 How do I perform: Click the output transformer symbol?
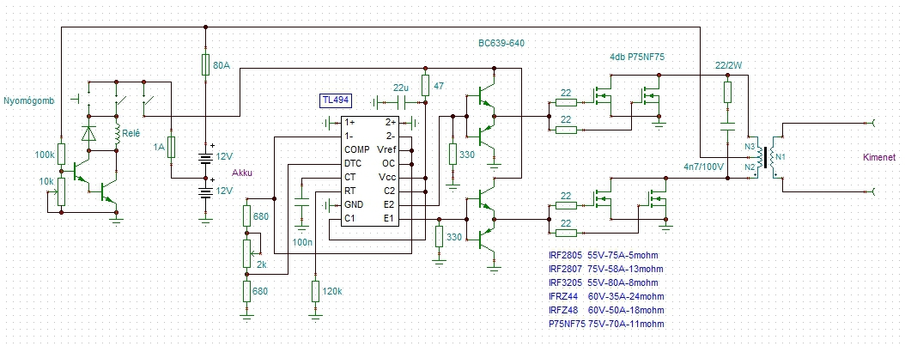pyautogui.click(x=767, y=155)
